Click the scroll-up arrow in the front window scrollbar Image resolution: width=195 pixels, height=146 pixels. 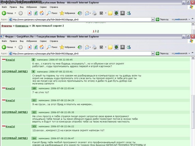[193, 58]
